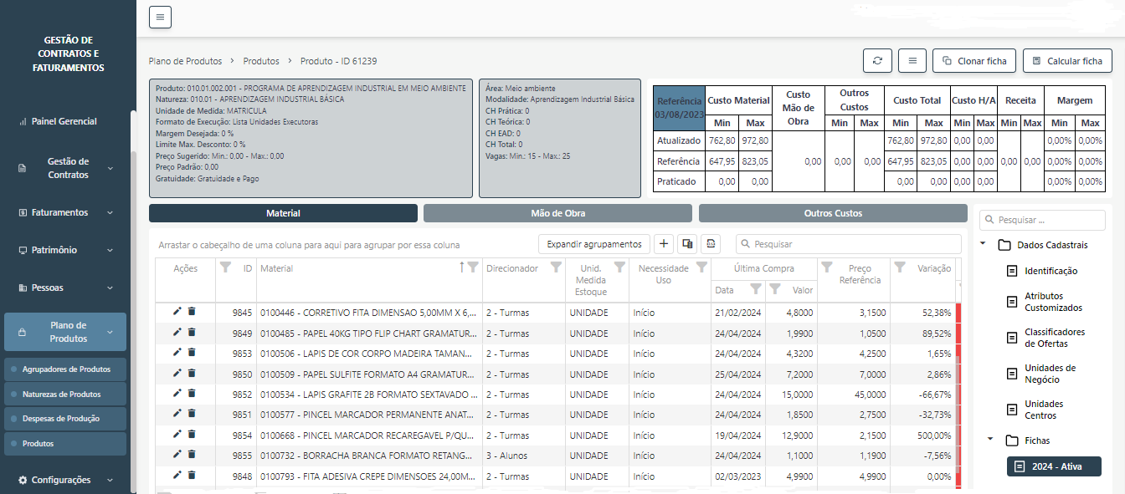1125x494 pixels.
Task: Click the plus icon to add material
Action: click(664, 244)
